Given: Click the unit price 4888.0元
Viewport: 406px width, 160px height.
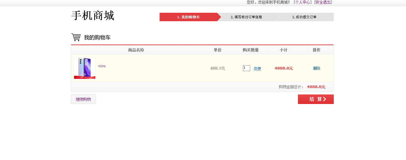Looking at the screenshot, I should pos(217,68).
